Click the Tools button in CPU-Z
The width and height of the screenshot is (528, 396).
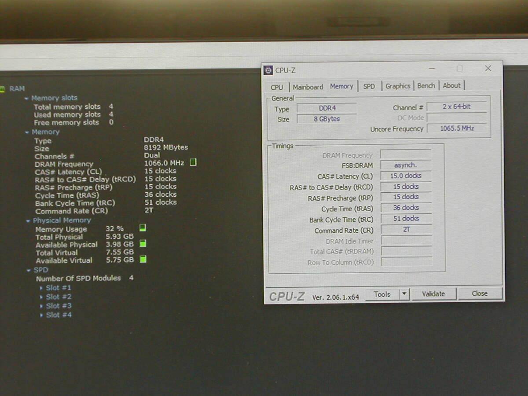click(x=382, y=294)
